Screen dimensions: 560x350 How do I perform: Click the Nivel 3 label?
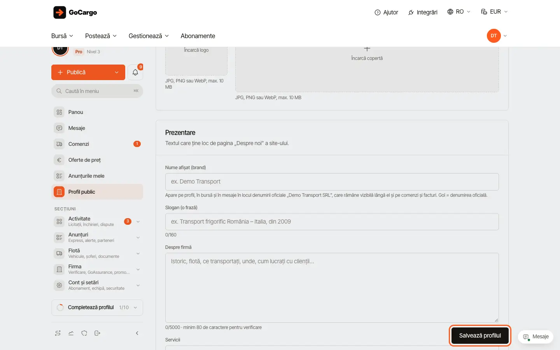(93, 52)
